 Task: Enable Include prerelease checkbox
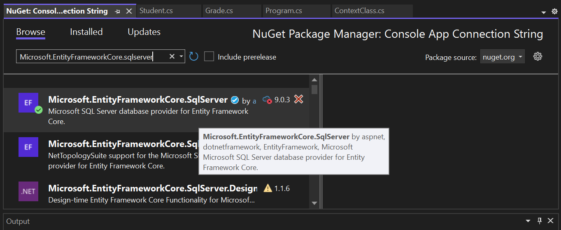(x=209, y=57)
